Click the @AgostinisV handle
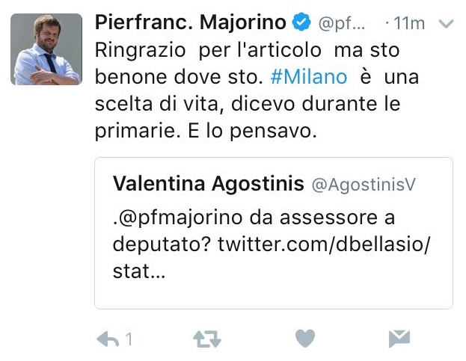This screenshot has width=466, height=361. tap(361, 185)
